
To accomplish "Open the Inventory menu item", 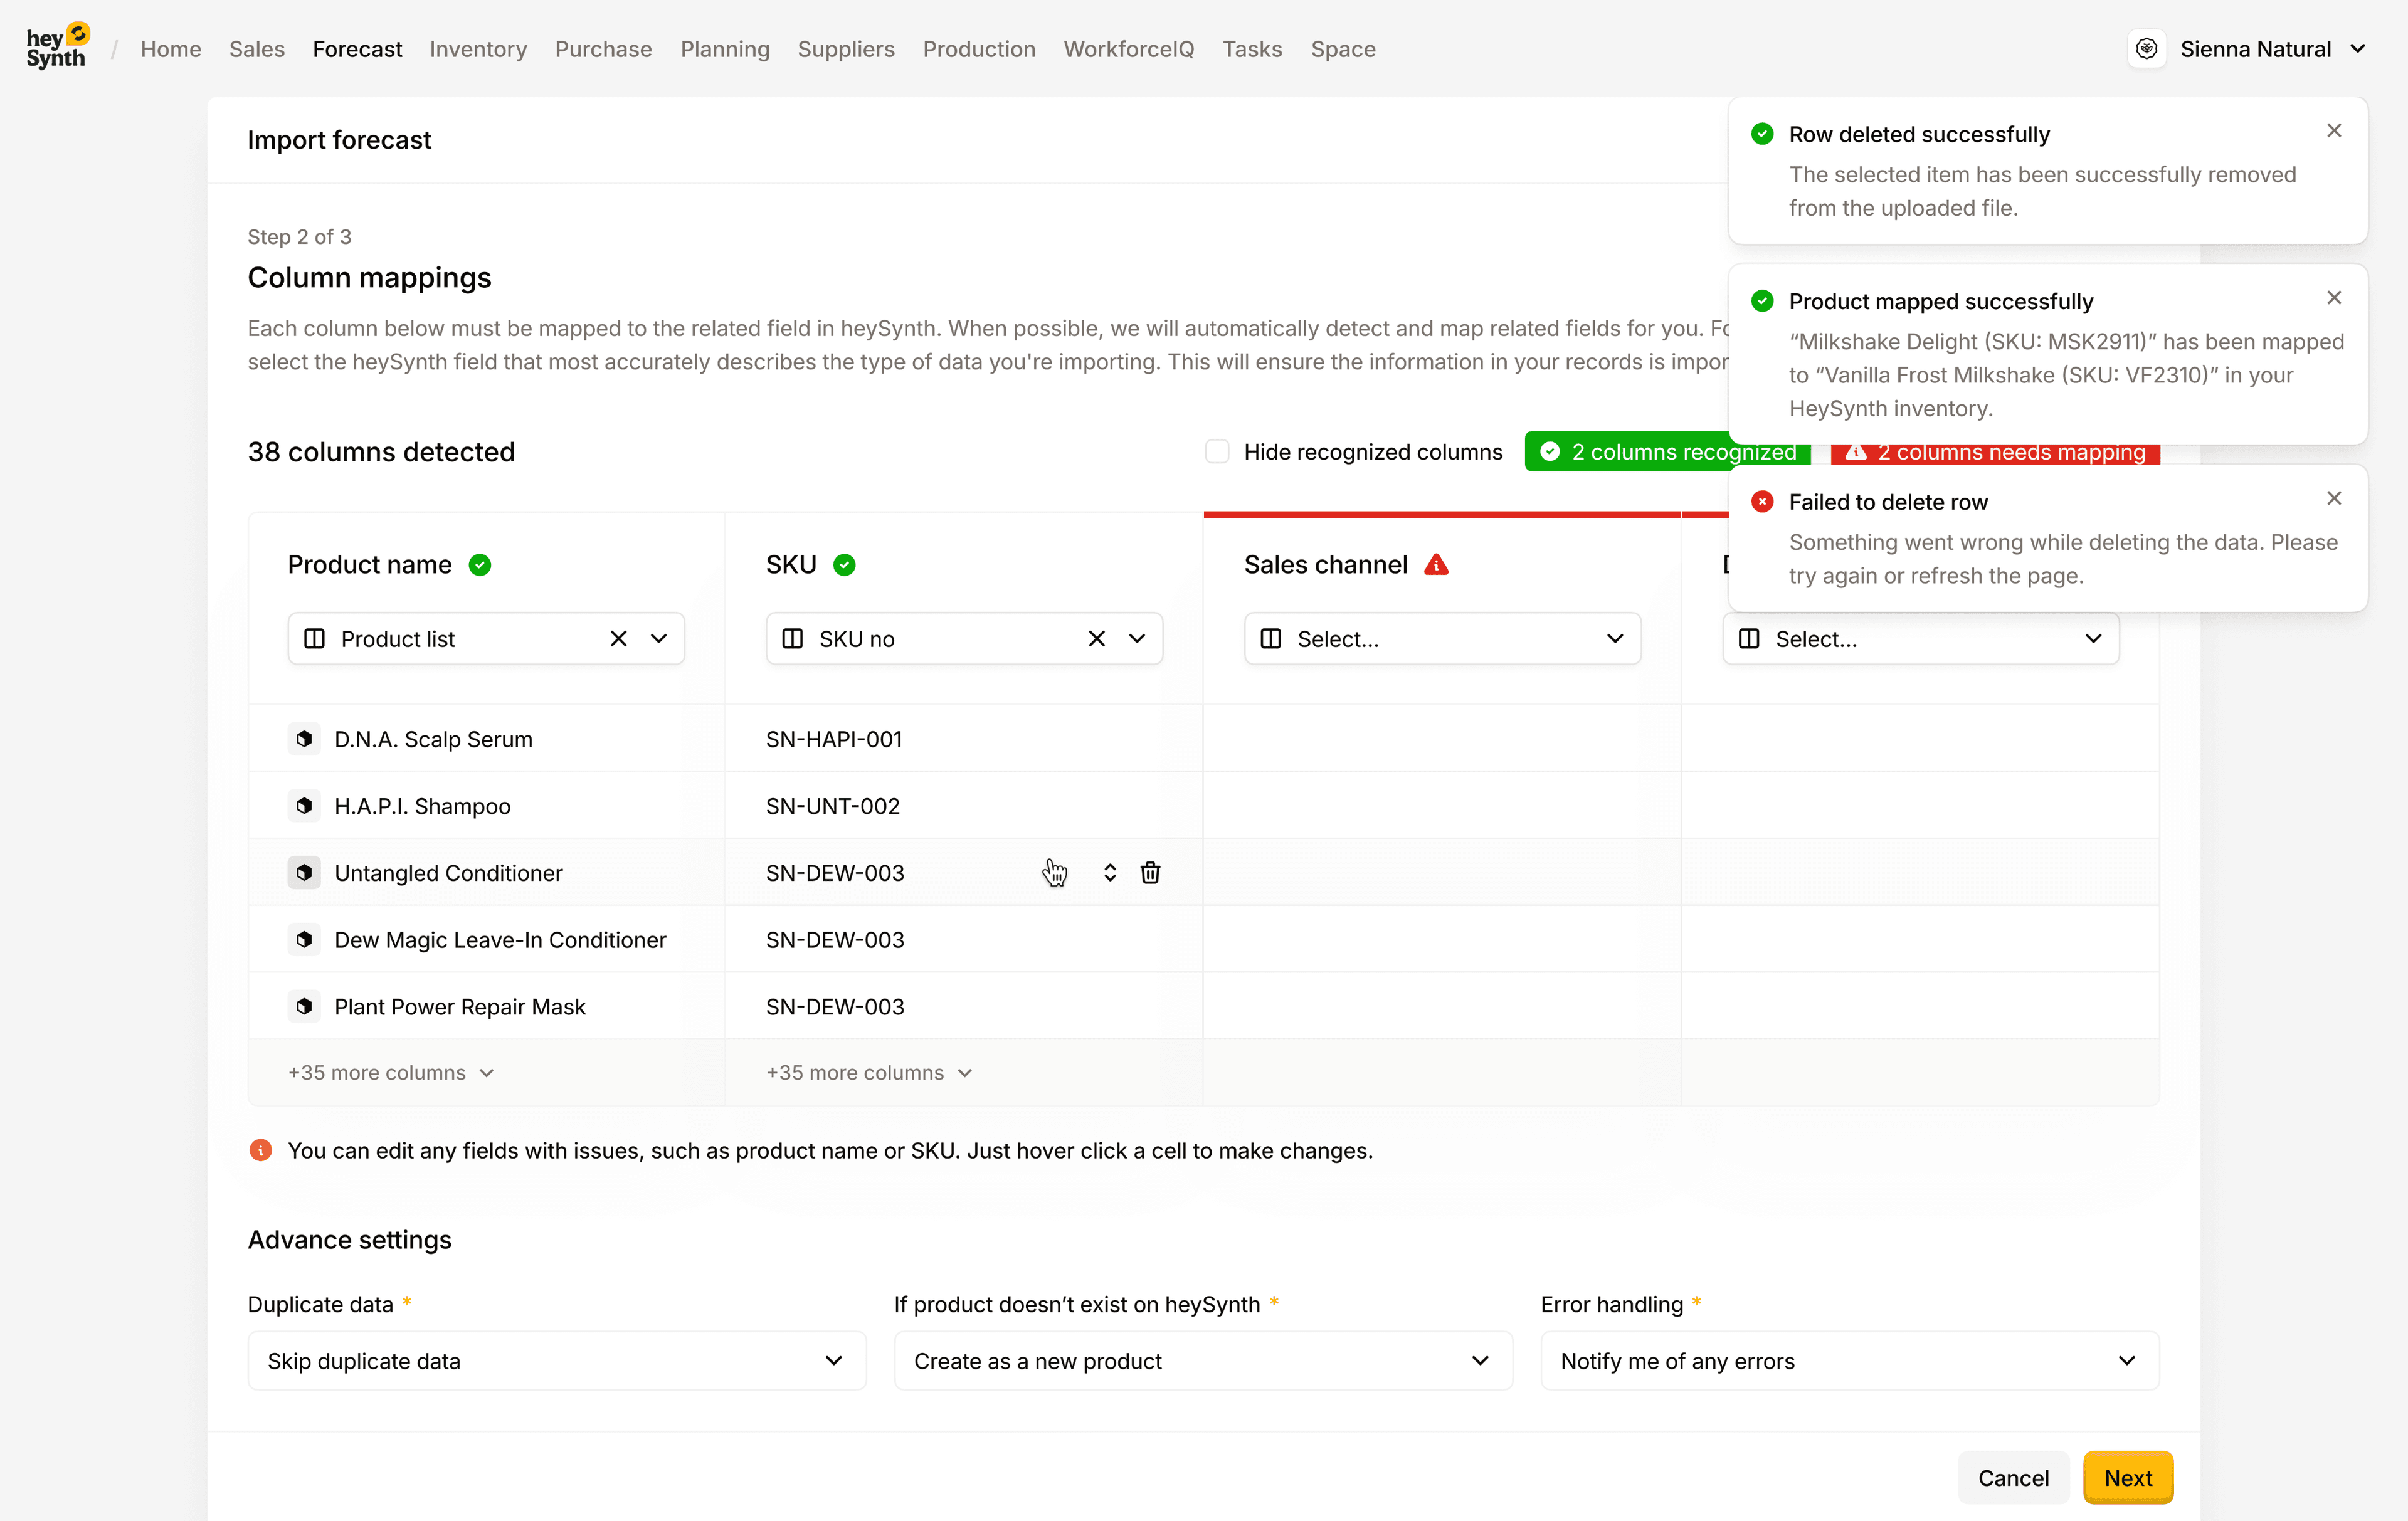I will 478,49.
